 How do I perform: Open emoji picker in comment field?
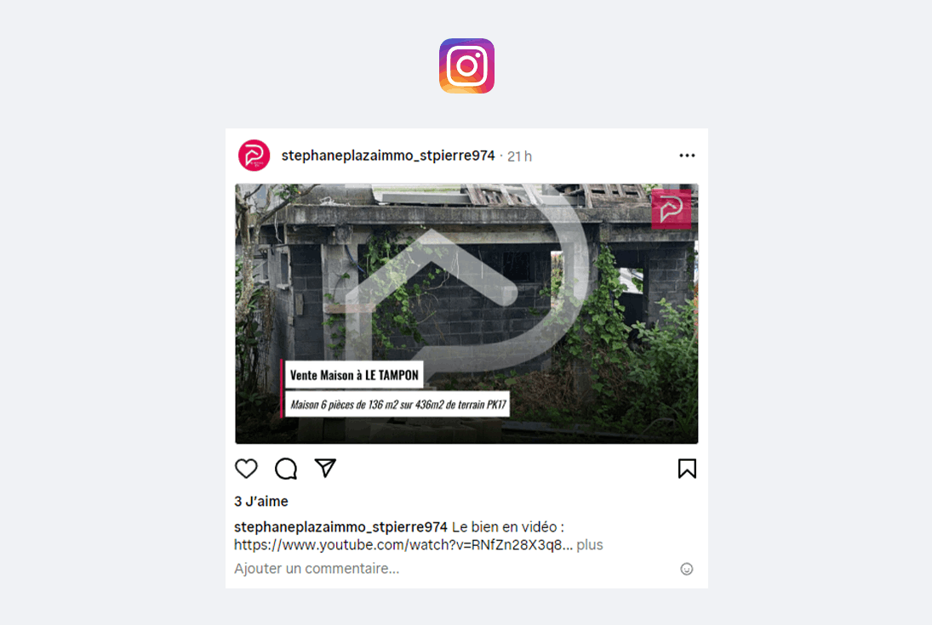(687, 569)
